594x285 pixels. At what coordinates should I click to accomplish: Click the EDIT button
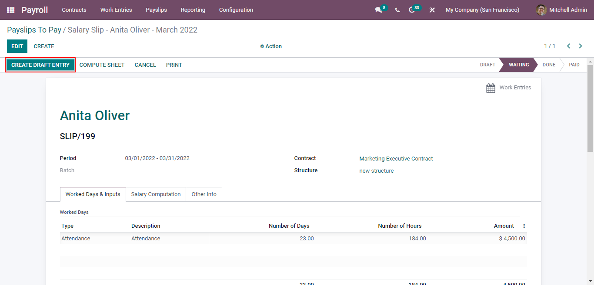tap(17, 46)
